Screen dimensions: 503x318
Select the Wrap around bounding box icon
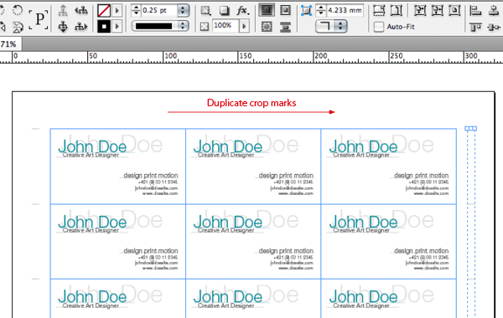tap(285, 10)
